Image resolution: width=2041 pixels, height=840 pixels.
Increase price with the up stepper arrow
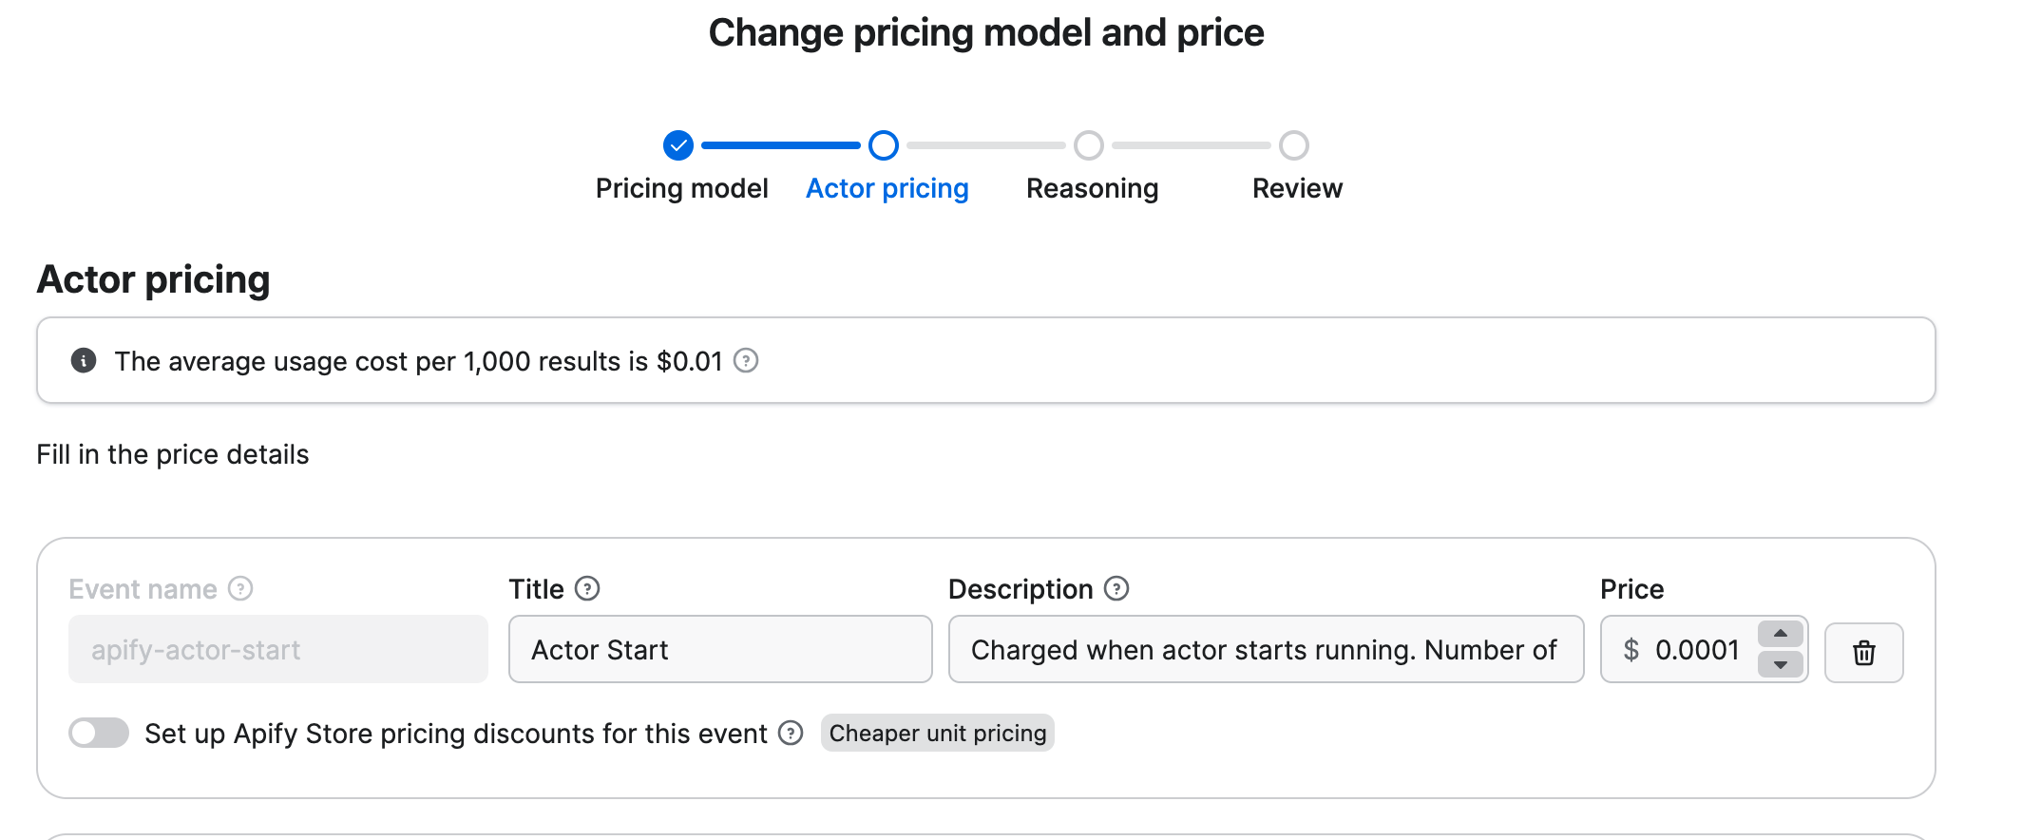point(1780,634)
